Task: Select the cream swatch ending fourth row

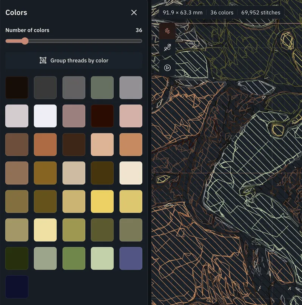Action: [x=131, y=173]
